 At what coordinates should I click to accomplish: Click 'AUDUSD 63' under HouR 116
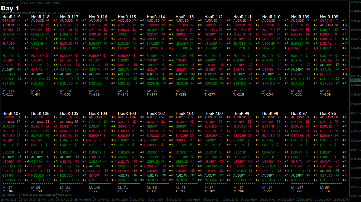click(98, 21)
